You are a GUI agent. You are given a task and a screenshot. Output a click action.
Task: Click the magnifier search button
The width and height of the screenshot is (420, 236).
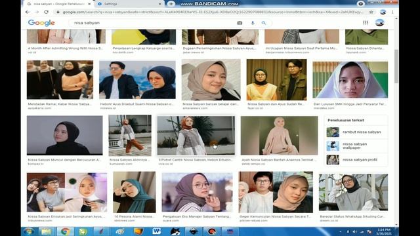264,23
